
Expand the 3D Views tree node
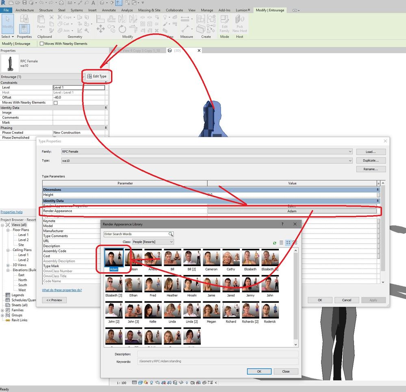(x=8, y=265)
